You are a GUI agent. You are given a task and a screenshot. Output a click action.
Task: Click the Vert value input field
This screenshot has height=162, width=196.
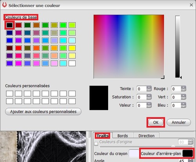tap(176, 97)
